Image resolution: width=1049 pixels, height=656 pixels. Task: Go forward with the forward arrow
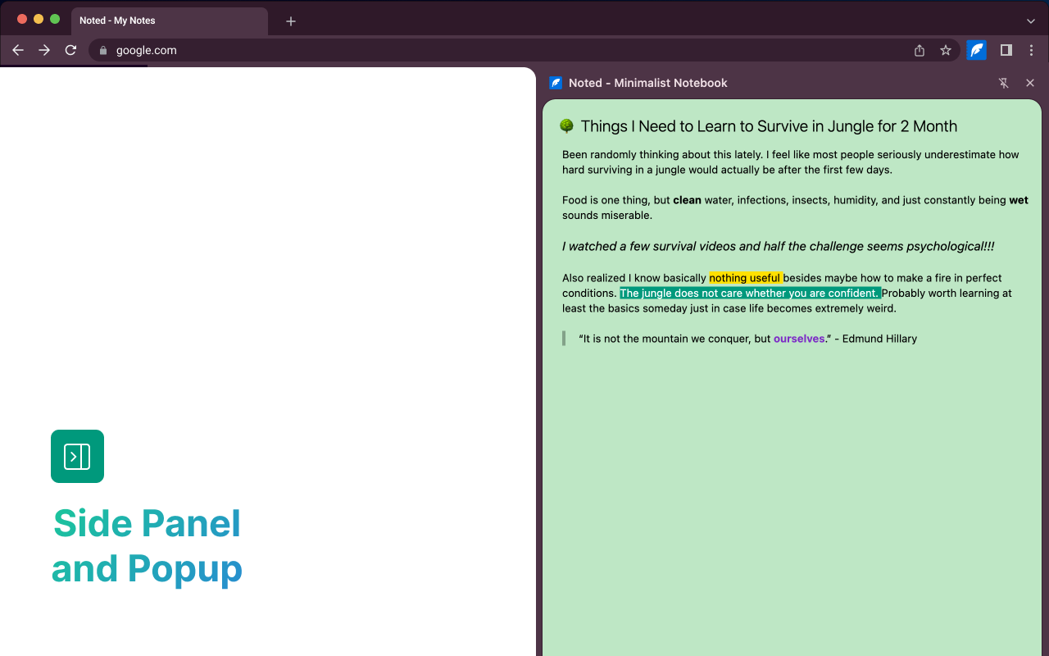pyautogui.click(x=44, y=50)
